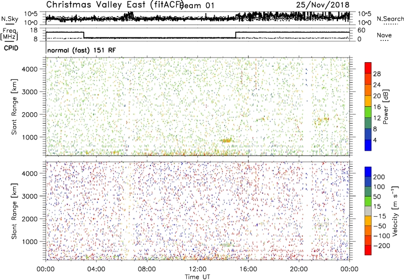404x280 pixels.
Task: Pick the Power colorbar segment between 4 and 8
Action: tap(368, 134)
